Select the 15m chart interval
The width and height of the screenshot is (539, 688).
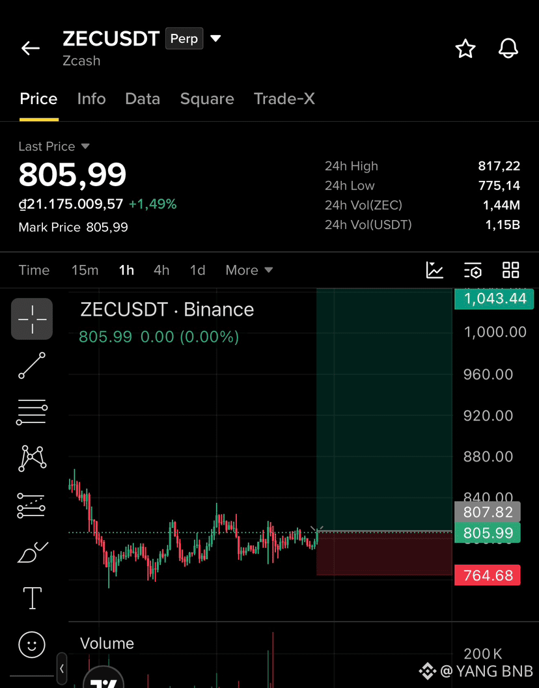pos(85,270)
